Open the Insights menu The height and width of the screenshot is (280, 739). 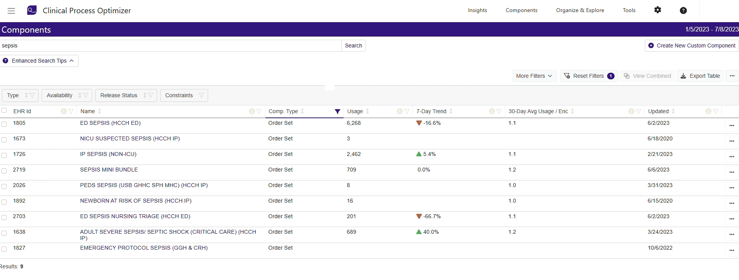click(477, 10)
